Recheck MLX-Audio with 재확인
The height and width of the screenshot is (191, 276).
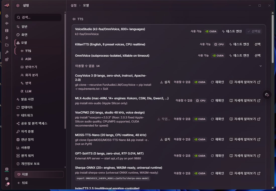[217, 101]
